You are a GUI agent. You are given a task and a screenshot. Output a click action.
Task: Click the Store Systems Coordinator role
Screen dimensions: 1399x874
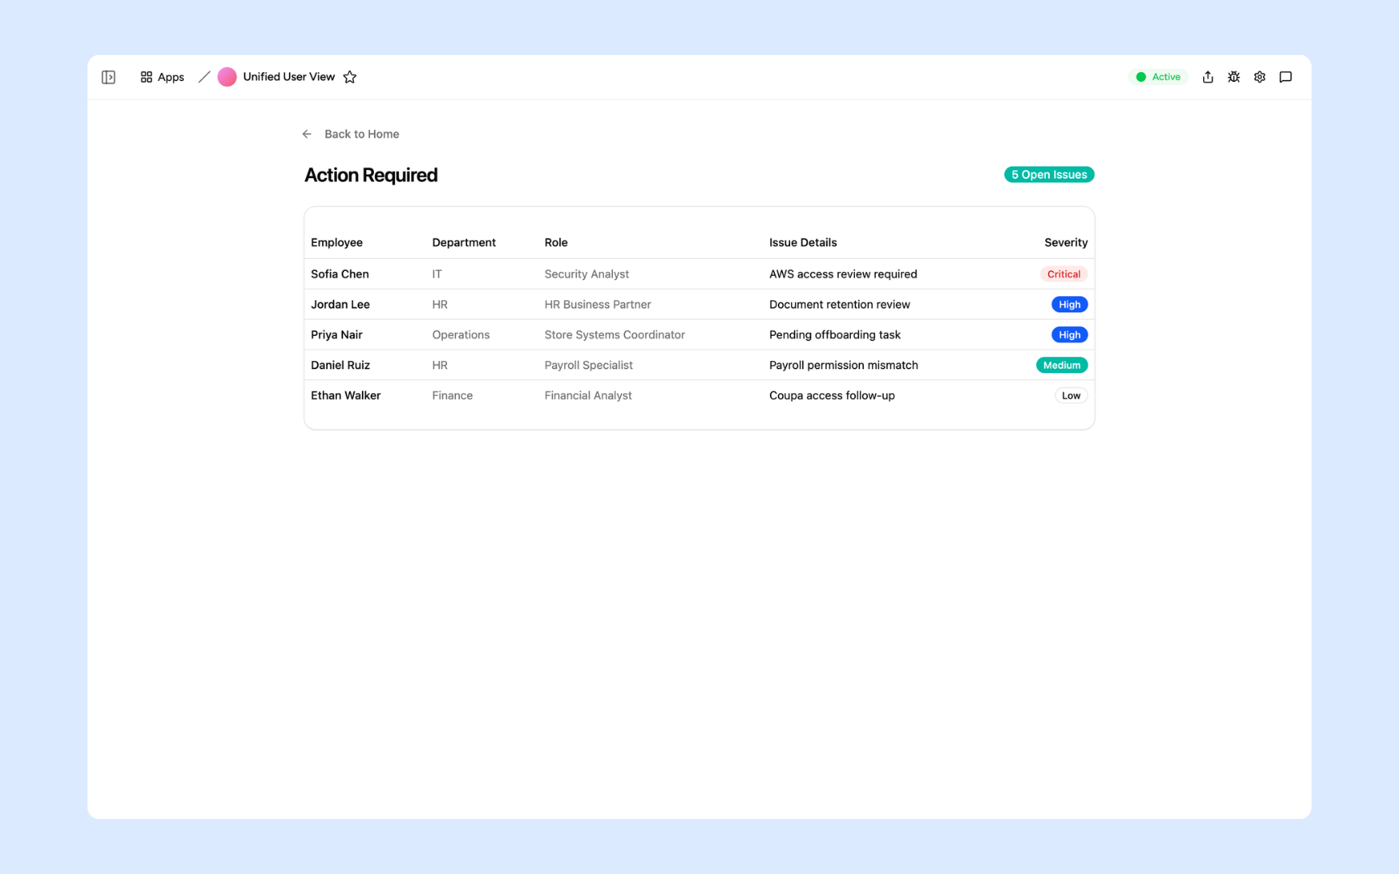(x=614, y=335)
